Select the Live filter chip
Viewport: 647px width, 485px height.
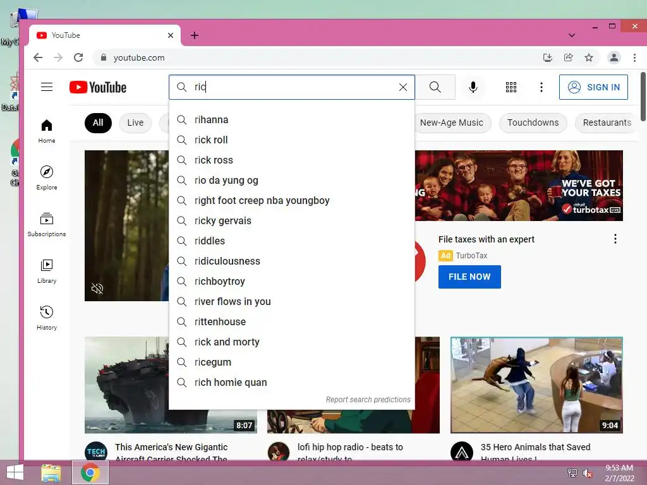135,123
